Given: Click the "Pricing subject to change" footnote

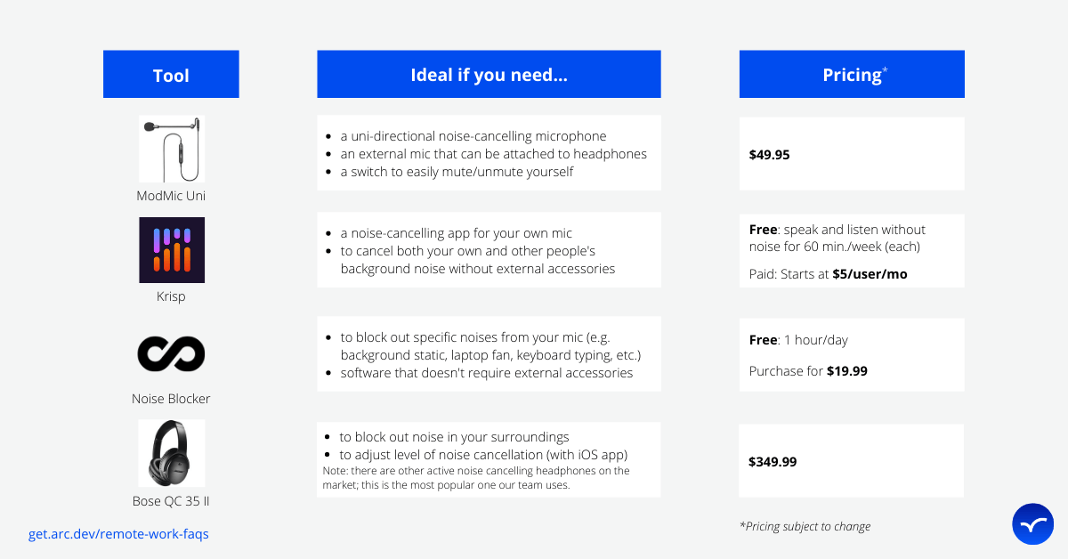Looking at the screenshot, I should 805,526.
